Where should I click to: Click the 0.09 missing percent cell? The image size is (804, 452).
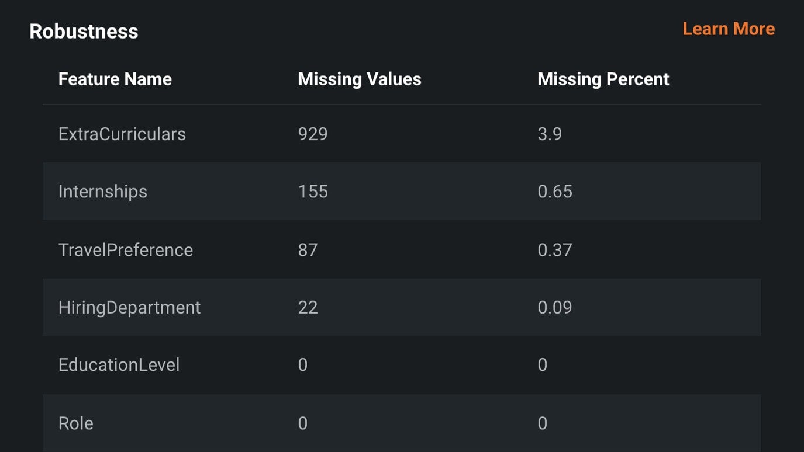(x=555, y=307)
